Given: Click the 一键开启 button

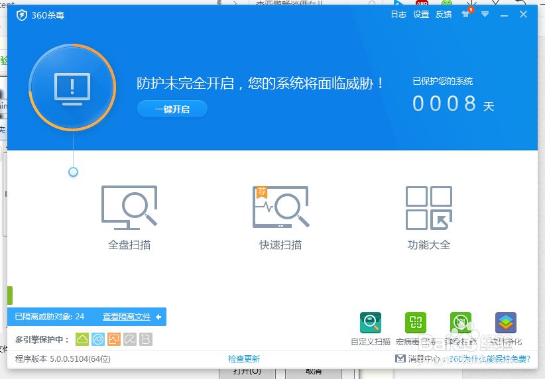Looking at the screenshot, I should (172, 109).
